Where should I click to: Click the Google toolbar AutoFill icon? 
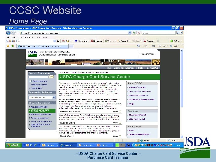tap(133, 41)
